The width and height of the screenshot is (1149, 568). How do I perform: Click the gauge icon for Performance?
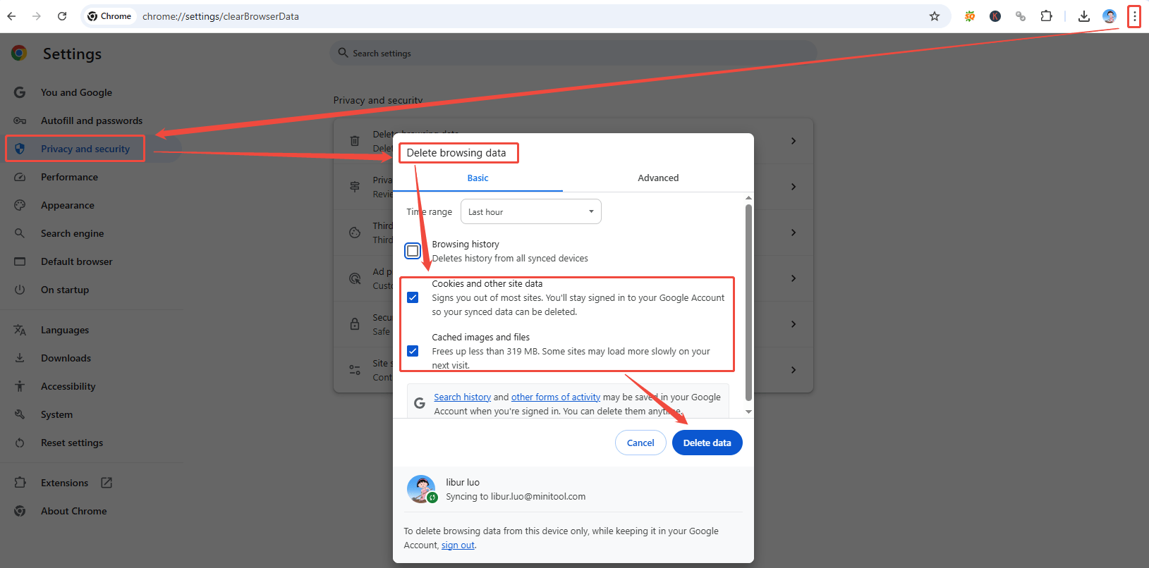pos(20,177)
